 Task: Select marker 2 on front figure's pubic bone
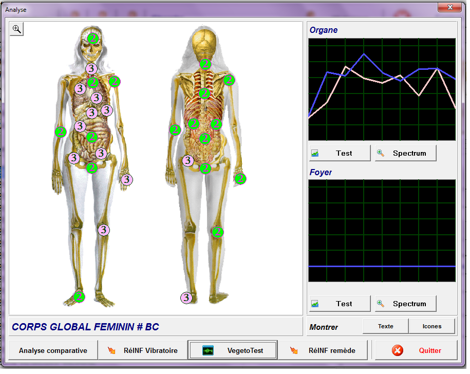click(92, 168)
